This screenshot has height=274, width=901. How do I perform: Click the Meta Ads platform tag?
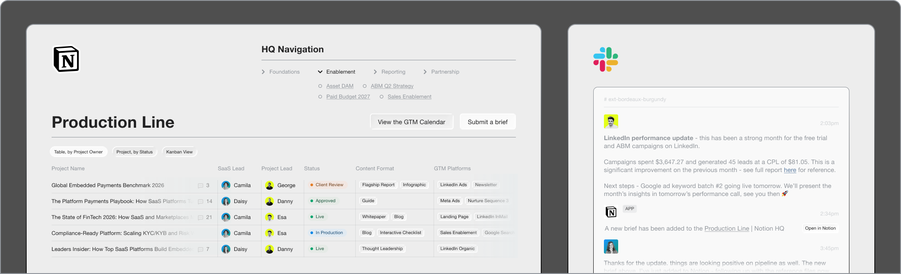450,201
